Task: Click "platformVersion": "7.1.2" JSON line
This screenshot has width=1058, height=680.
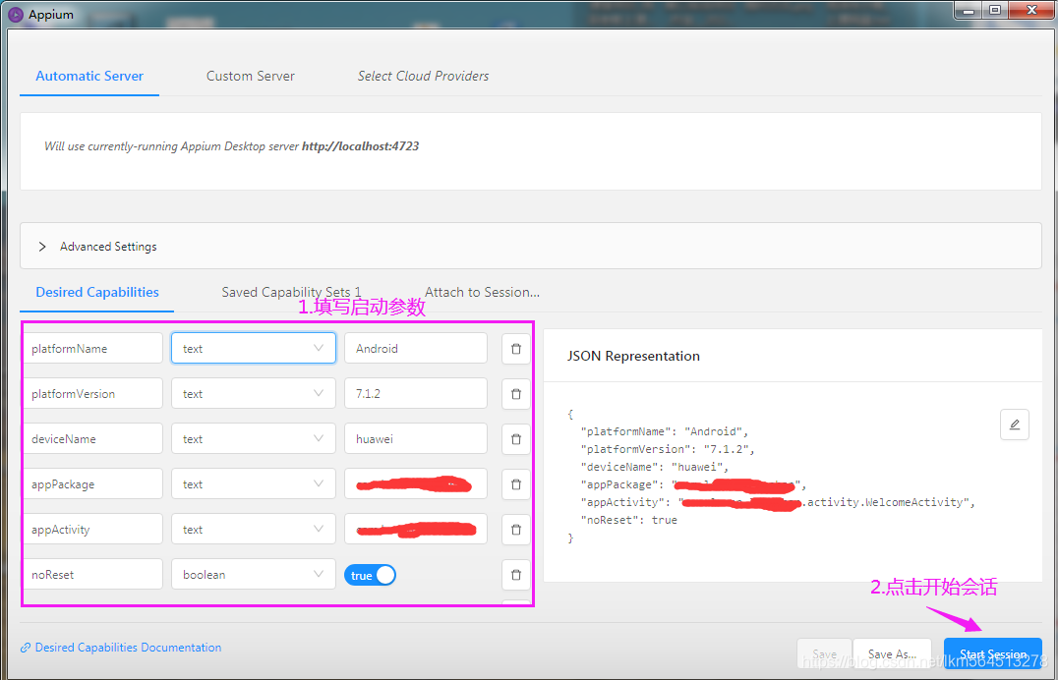Action: pos(668,449)
